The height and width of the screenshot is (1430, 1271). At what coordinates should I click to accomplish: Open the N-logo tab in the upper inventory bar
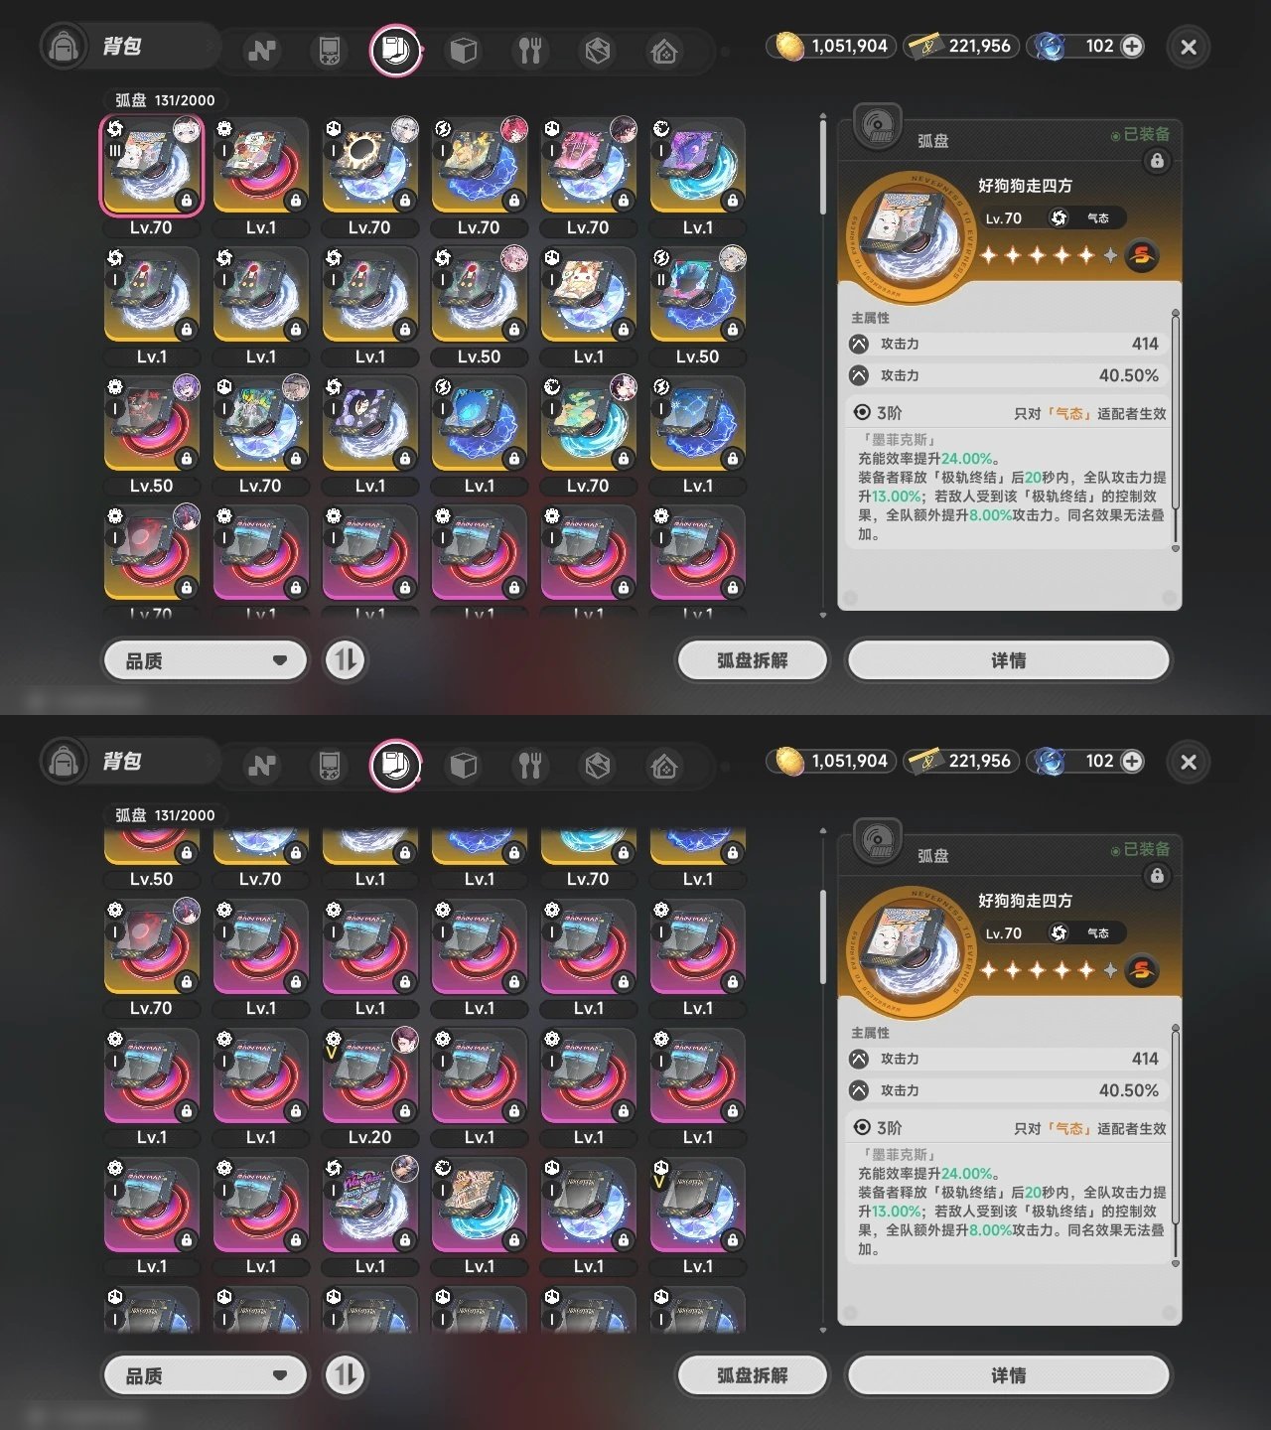click(262, 51)
